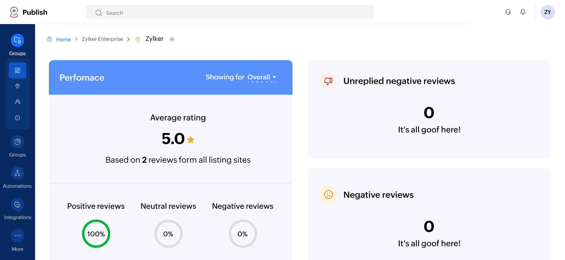
Task: Open the hexagon alert sidebar icon
Action: point(18,118)
